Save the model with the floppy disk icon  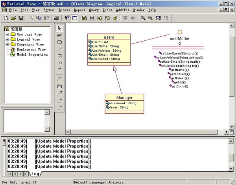point(21,18)
